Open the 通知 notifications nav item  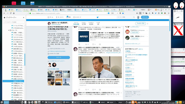[x=69, y=17]
